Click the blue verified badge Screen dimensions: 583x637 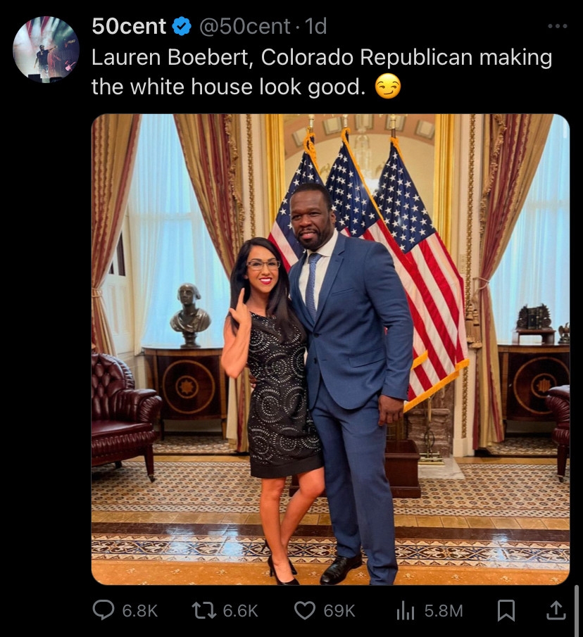[x=182, y=27]
